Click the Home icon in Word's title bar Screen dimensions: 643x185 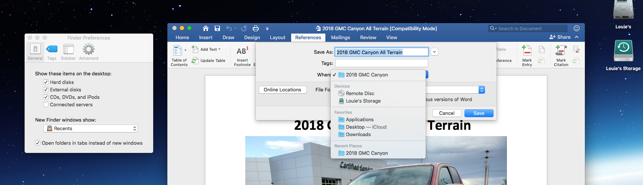click(x=205, y=28)
